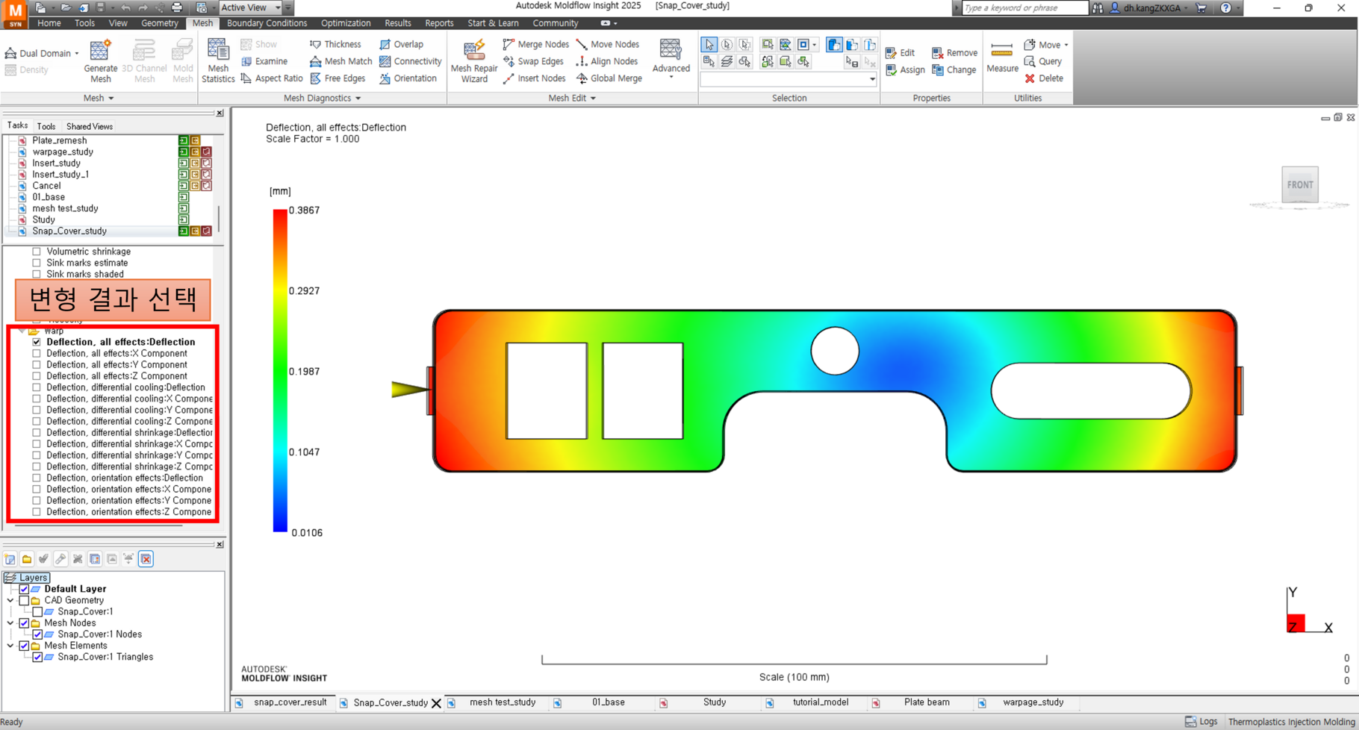1359x730 pixels.
Task: Click the keyword search input field
Action: point(1024,7)
